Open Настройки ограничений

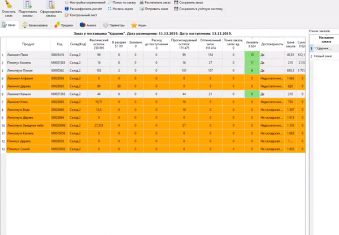click(85, 3)
